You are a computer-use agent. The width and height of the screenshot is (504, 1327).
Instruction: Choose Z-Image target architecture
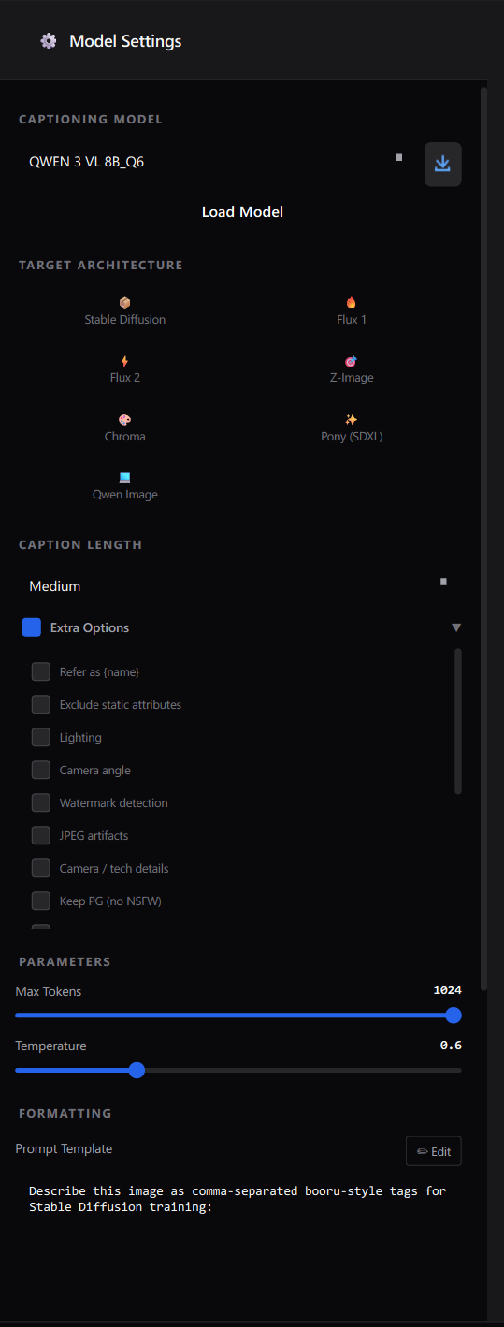(x=352, y=369)
